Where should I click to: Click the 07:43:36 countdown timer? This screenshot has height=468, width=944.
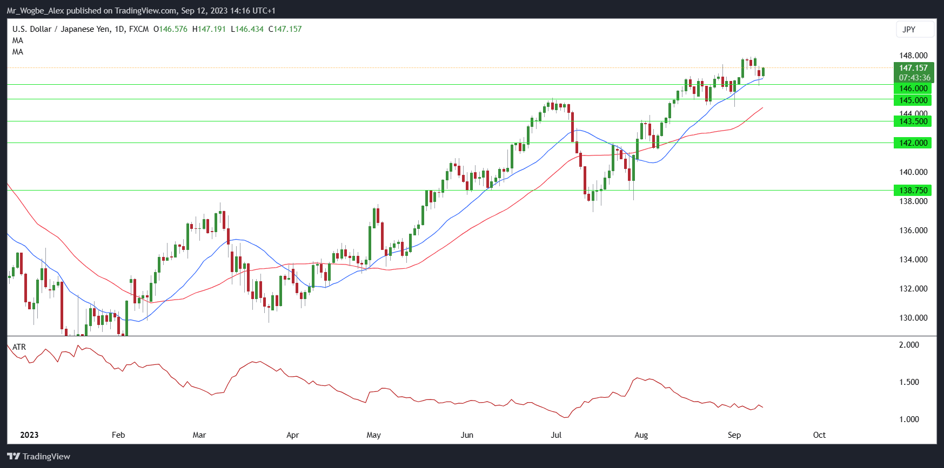(914, 78)
